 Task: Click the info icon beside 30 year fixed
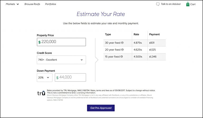(122, 43)
